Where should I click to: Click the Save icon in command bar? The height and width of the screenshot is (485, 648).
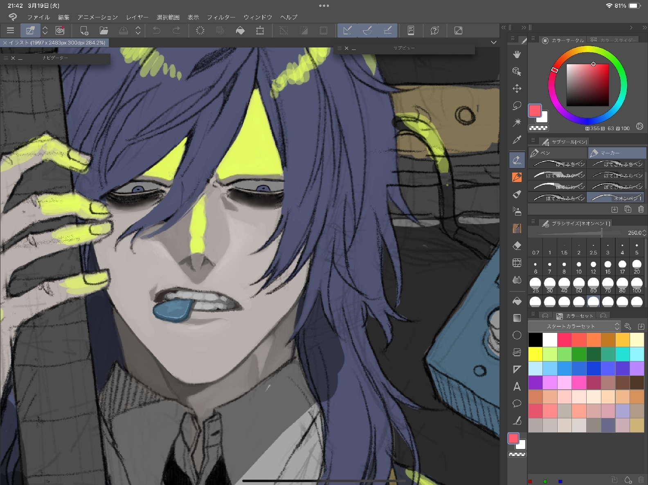tap(123, 31)
